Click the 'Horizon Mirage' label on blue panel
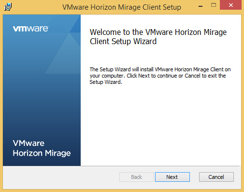The image size is (244, 192). pyautogui.click(x=42, y=153)
